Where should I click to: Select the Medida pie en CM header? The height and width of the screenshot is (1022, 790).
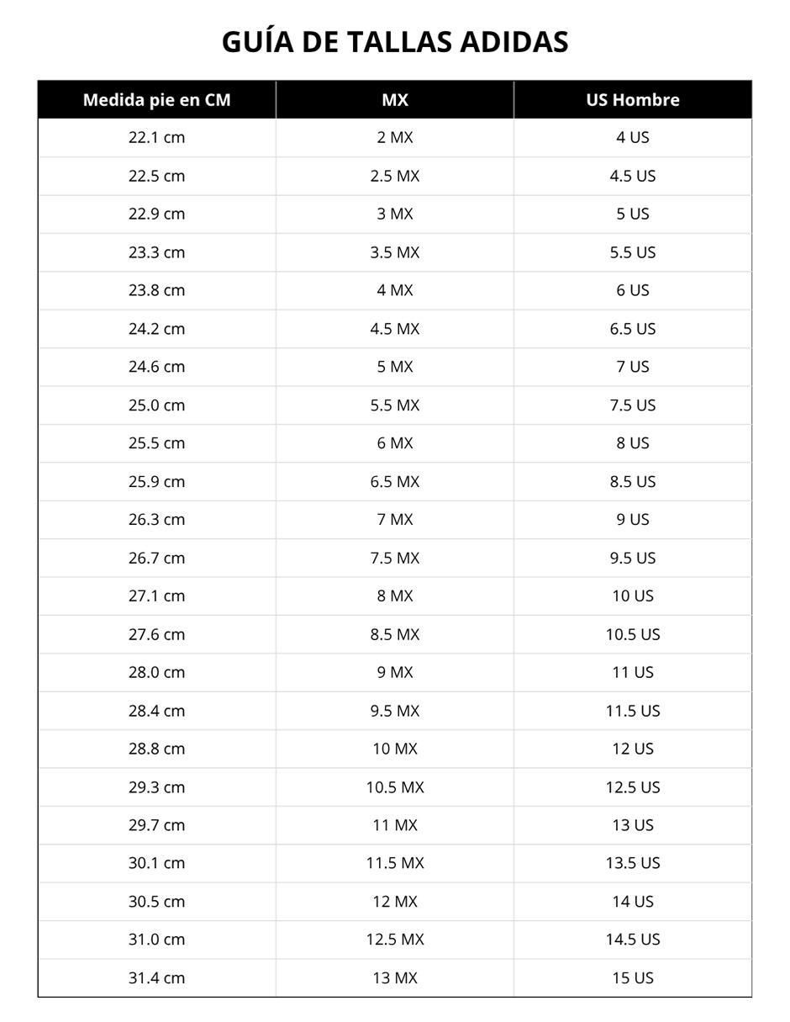(156, 99)
